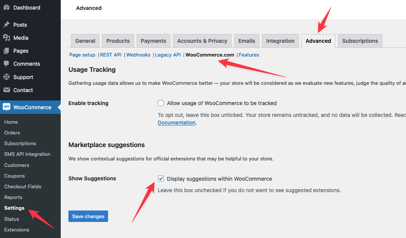Open the Subscriptions settings tab
Image resolution: width=406 pixels, height=238 pixels.
click(360, 41)
